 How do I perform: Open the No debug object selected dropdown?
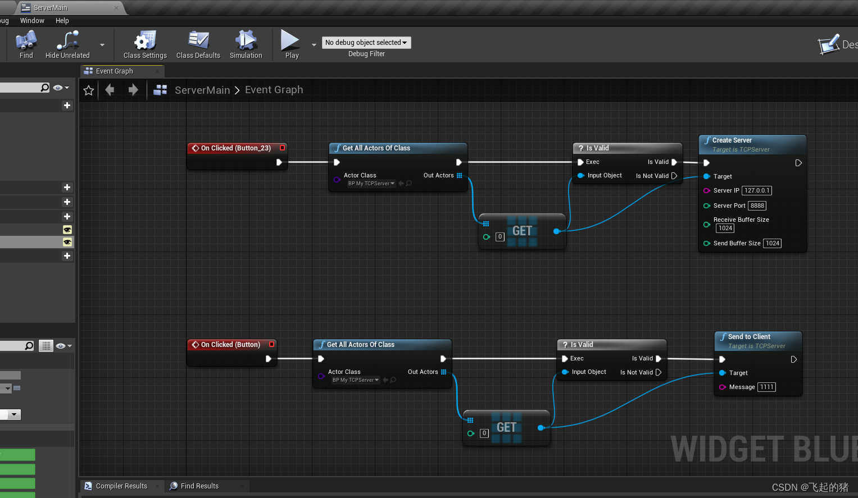coord(366,42)
